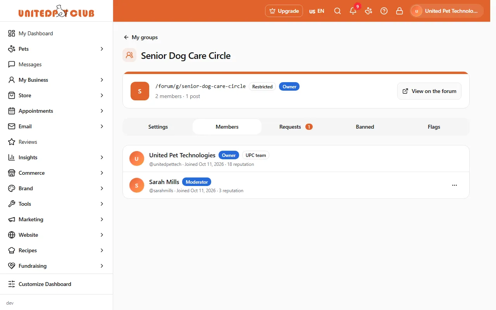496x310 pixels.
Task: Open the help question mark icon
Action: pyautogui.click(x=384, y=11)
